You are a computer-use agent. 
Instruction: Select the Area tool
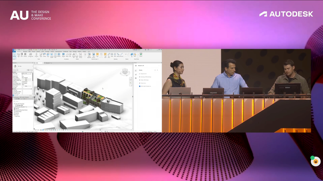[x=98, y=55]
